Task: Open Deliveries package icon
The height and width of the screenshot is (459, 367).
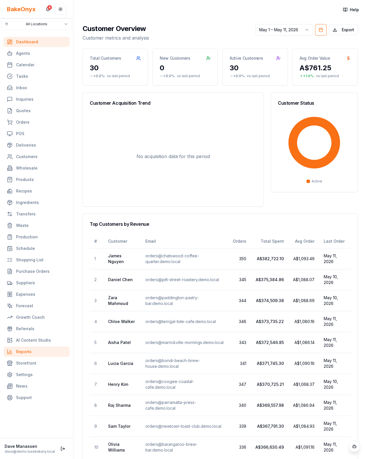Action: pyautogui.click(x=10, y=145)
